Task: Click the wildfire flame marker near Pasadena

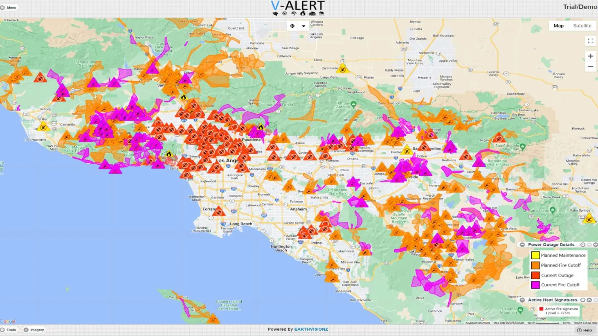Action: click(261, 127)
